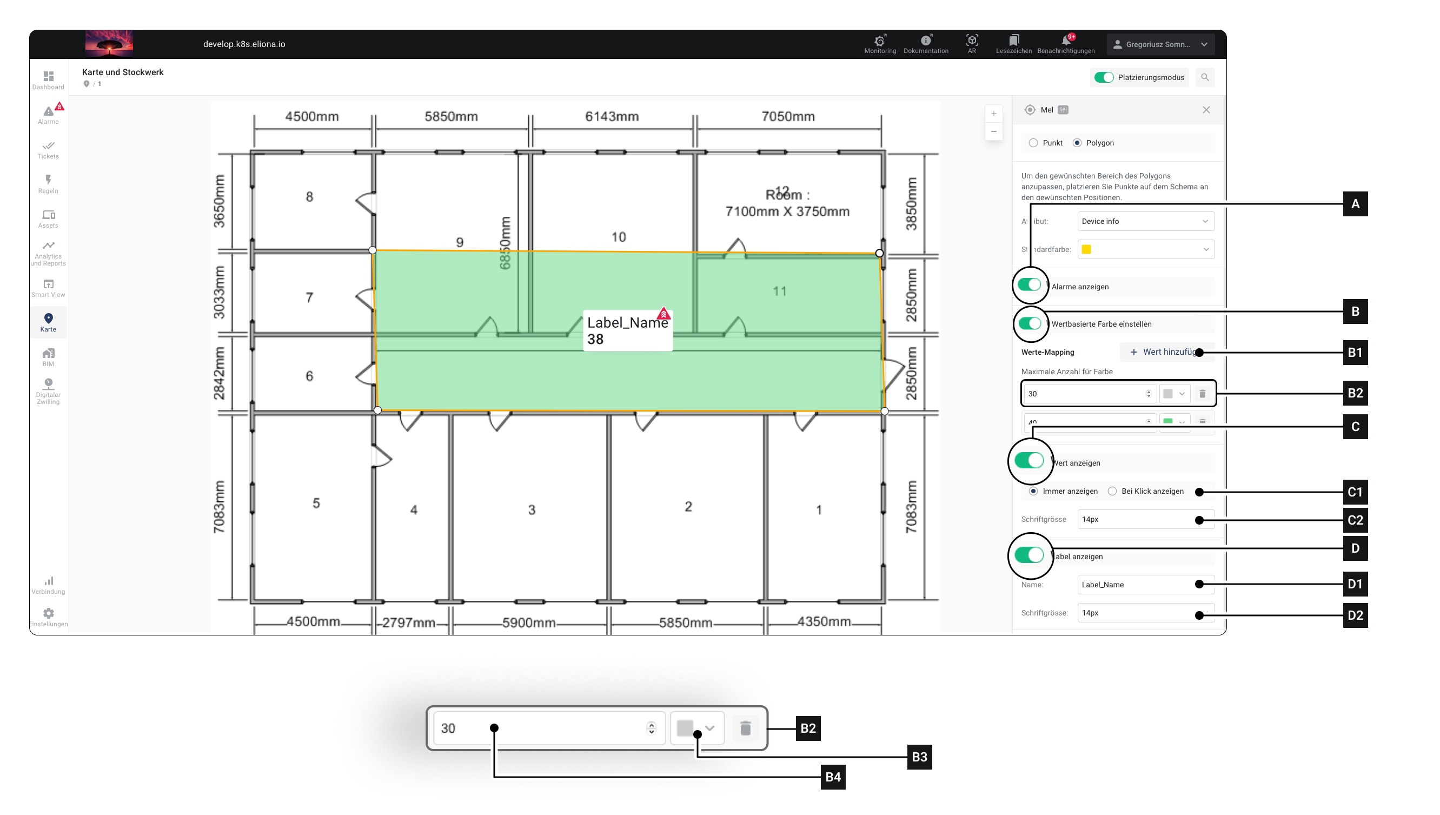Select Bei Klick anzeigen option
The width and height of the screenshot is (1440, 815).
pos(1112,491)
